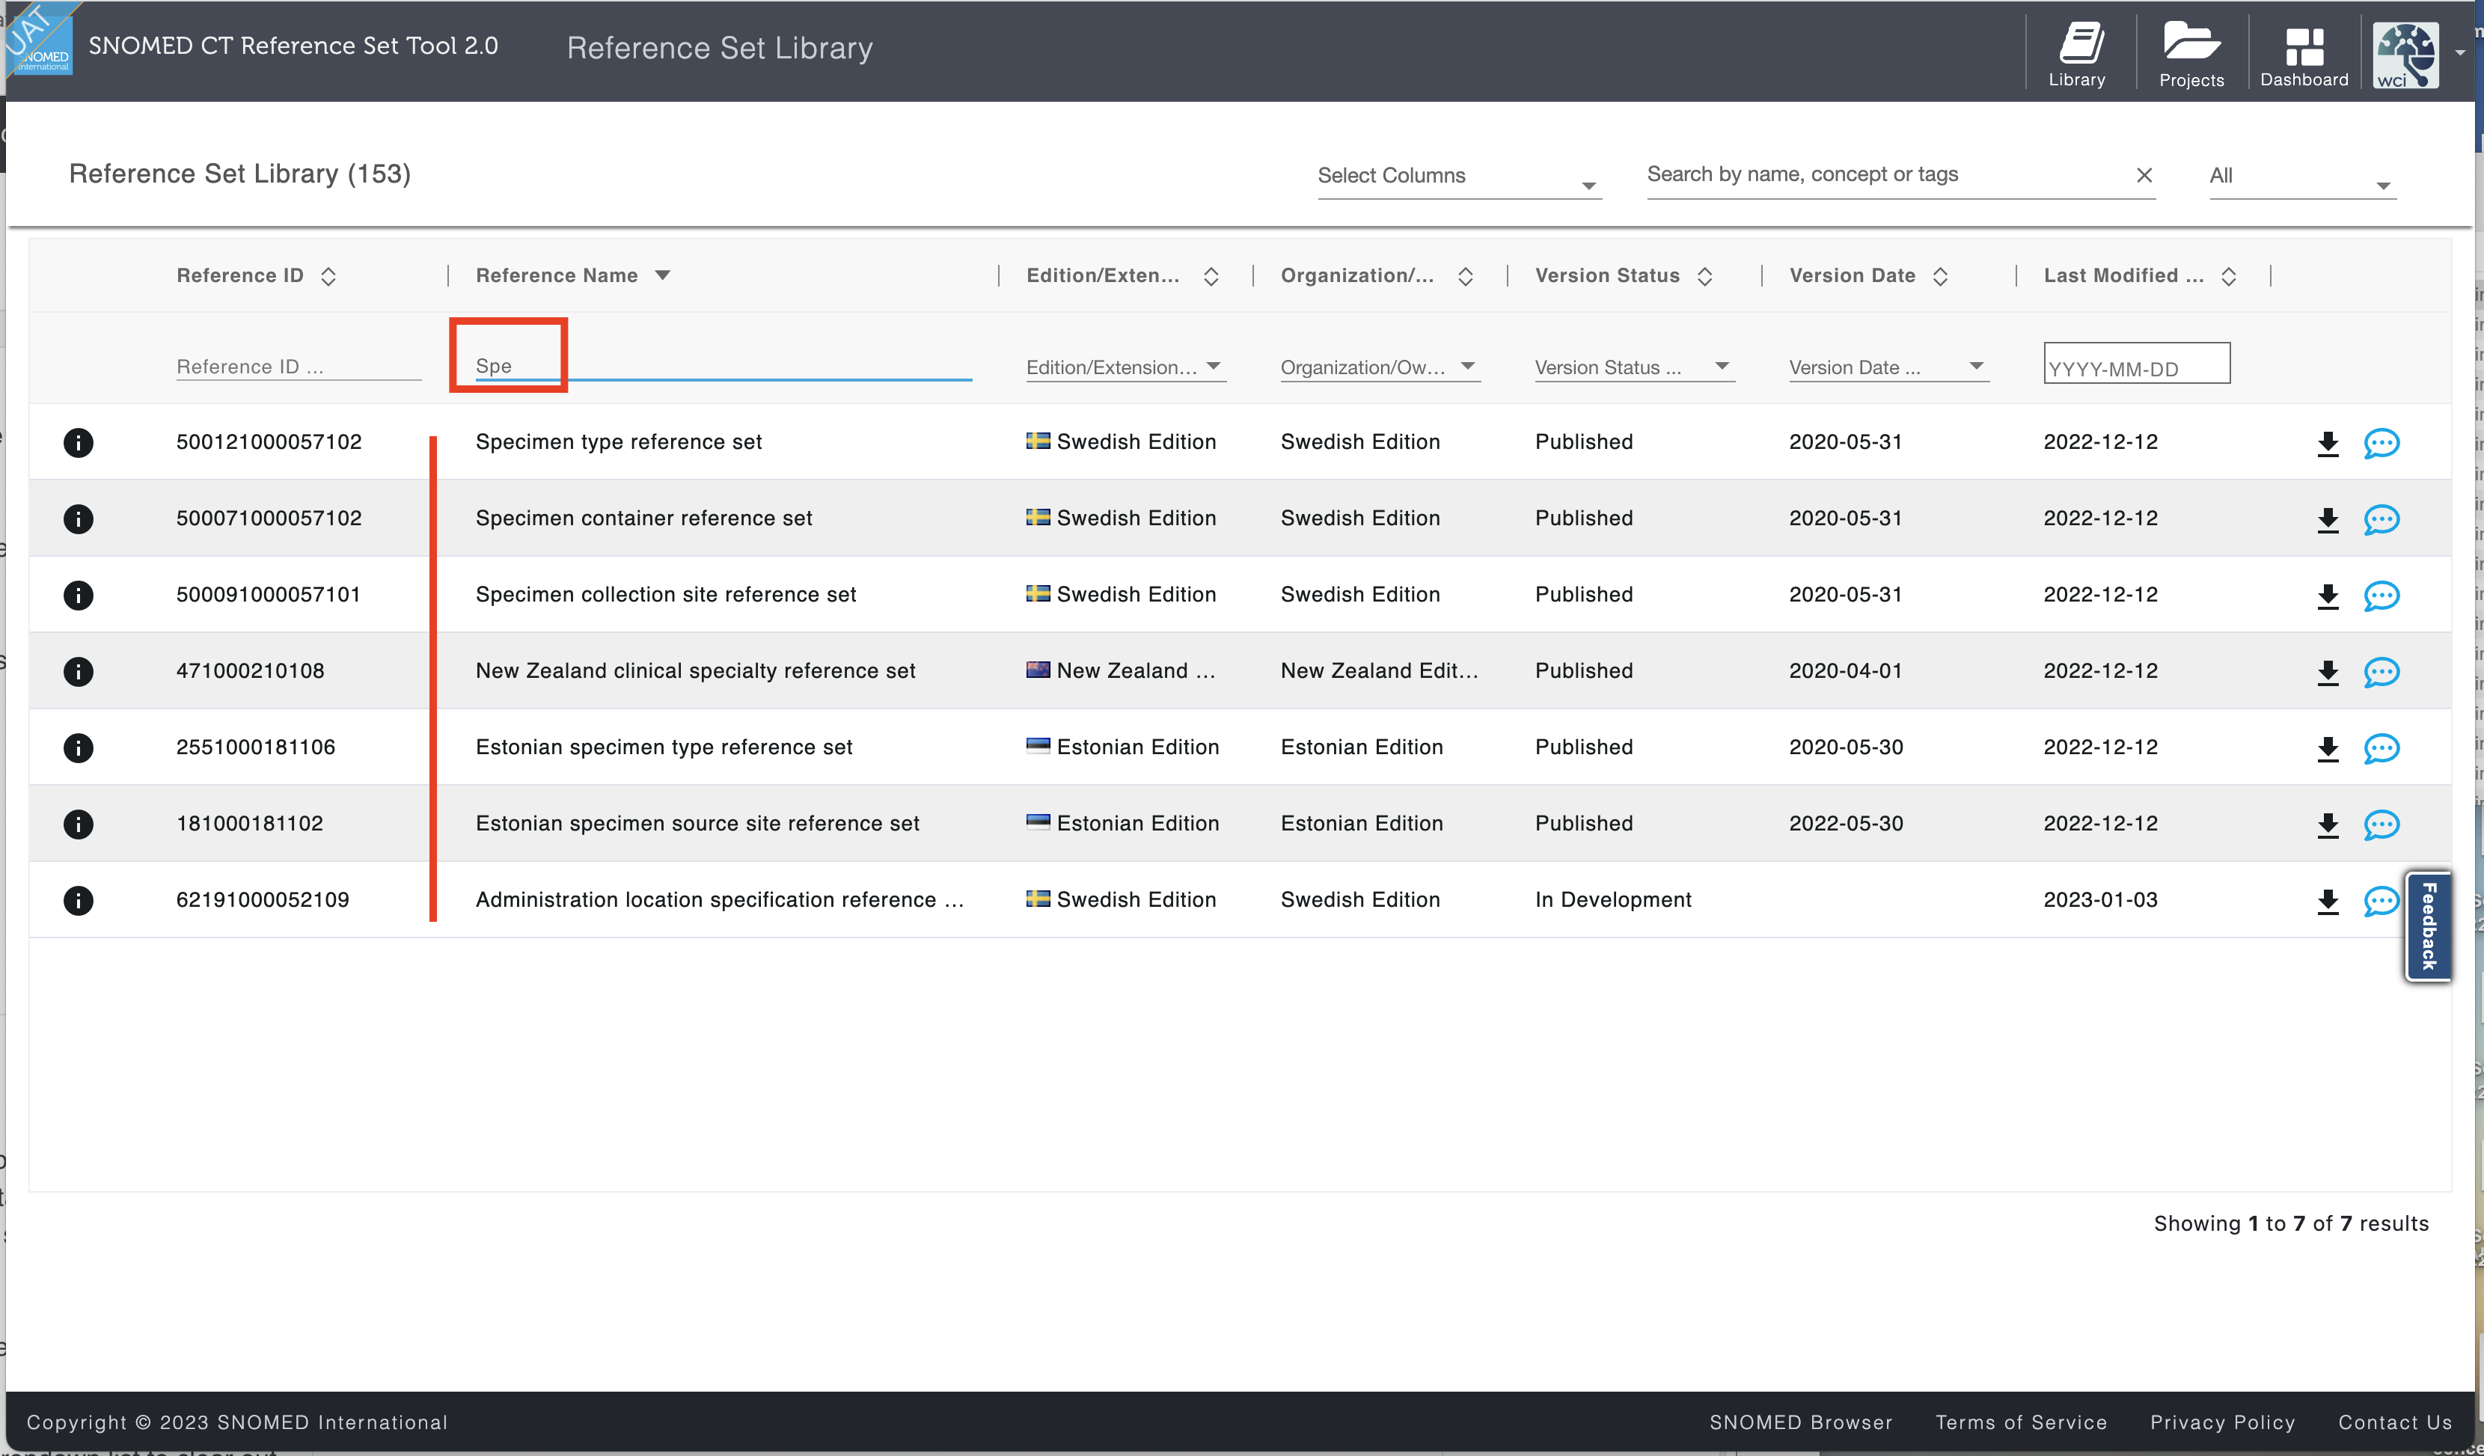Sort by Reference ID column
The height and width of the screenshot is (1456, 2484).
[328, 277]
